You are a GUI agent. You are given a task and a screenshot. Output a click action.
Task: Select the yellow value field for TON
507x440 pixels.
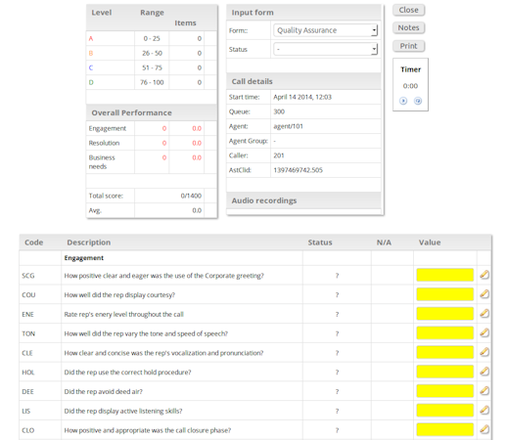445,332
